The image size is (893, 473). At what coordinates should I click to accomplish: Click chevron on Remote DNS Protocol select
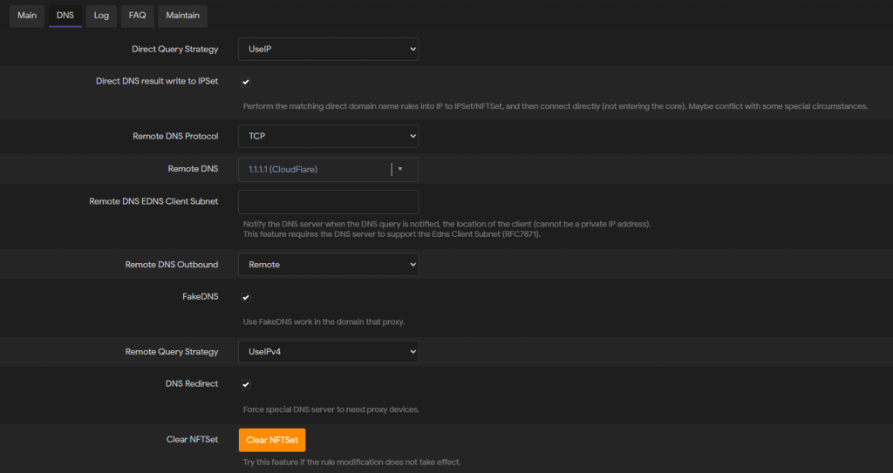pyautogui.click(x=412, y=137)
